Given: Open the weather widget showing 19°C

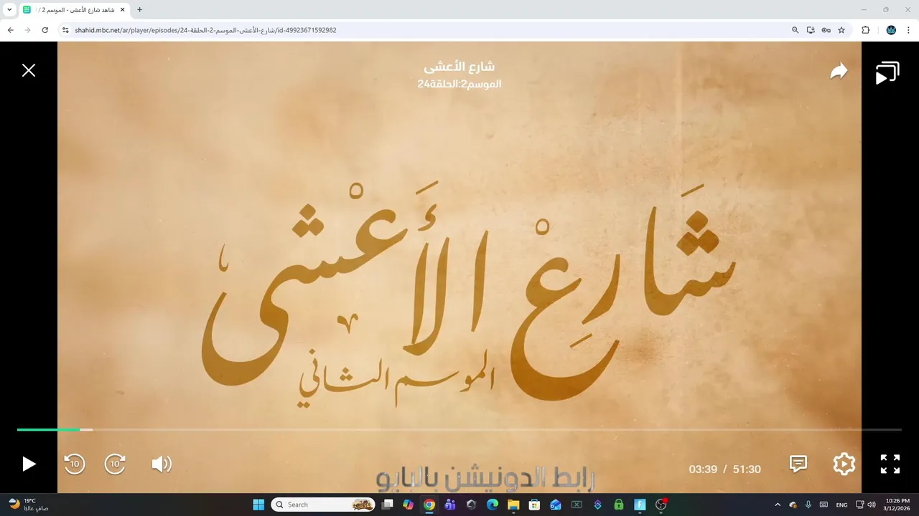Looking at the screenshot, I should click(29, 505).
